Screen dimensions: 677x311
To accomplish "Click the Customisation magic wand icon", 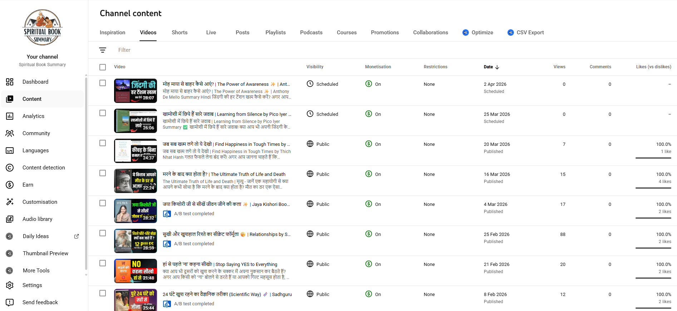I will coord(10,202).
